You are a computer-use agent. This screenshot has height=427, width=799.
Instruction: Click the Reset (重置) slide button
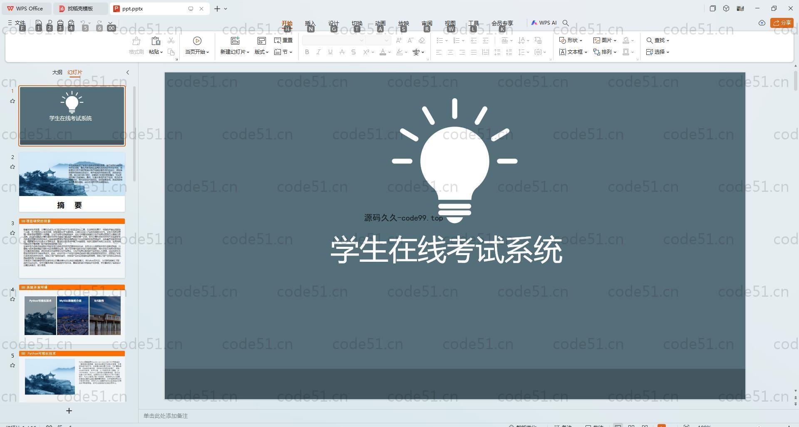click(x=283, y=40)
